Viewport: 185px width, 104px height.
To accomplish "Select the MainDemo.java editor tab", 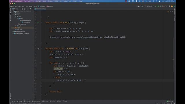I will [40, 9].
